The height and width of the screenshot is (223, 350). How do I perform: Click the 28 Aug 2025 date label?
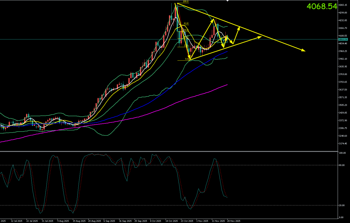[95, 221]
